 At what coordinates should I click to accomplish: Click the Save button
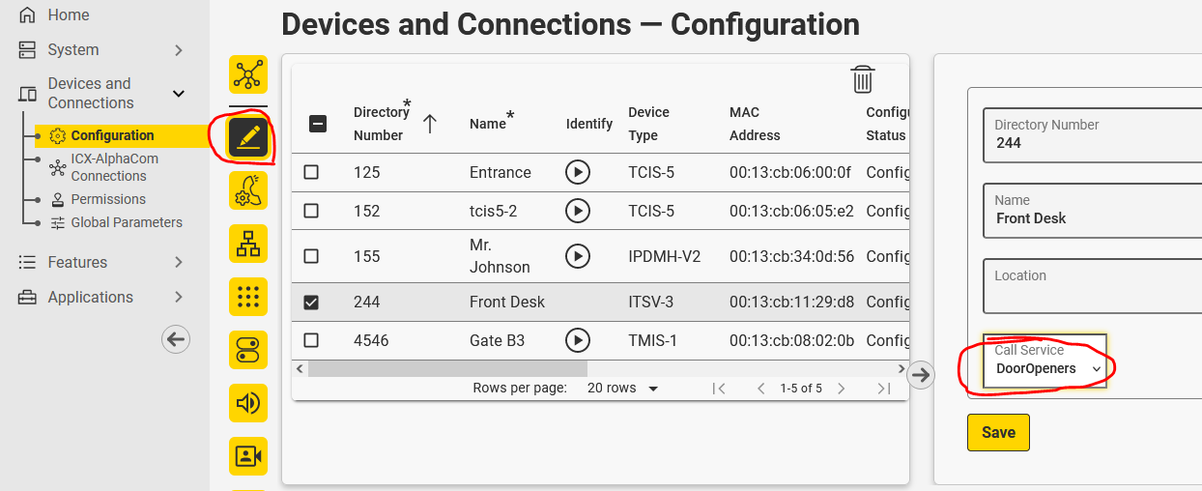tap(998, 433)
